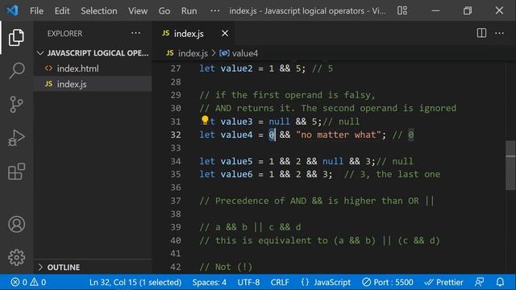Viewport: 516px width, 290px height.
Task: Open the Run menu
Action: (x=189, y=10)
